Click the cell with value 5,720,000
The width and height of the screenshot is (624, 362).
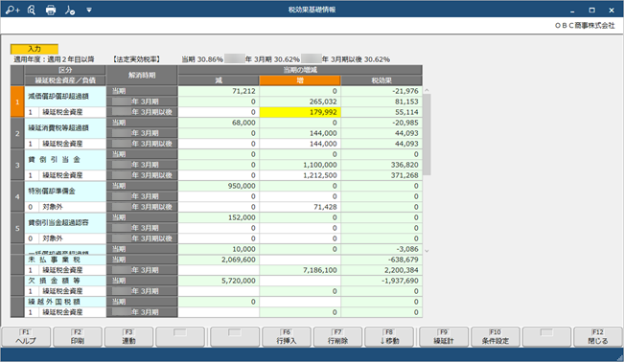tap(219, 281)
